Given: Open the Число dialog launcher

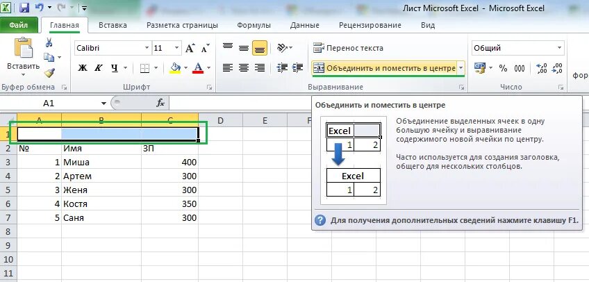Looking at the screenshot, I should tap(561, 88).
